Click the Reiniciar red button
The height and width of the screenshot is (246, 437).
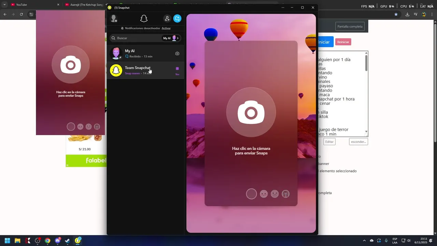coord(343,42)
